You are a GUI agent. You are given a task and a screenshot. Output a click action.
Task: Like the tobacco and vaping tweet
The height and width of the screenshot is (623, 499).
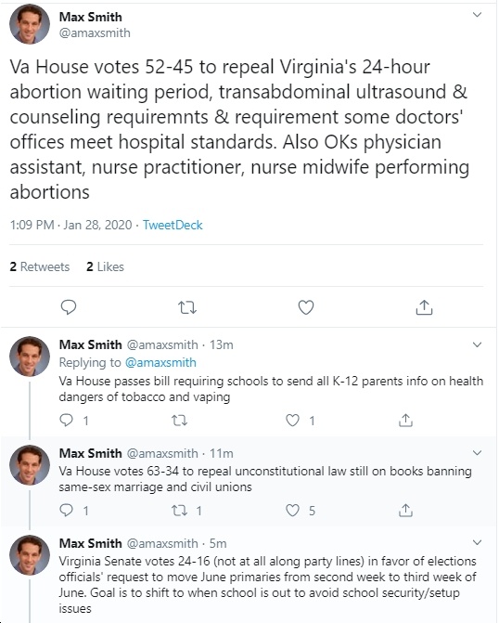tap(292, 420)
